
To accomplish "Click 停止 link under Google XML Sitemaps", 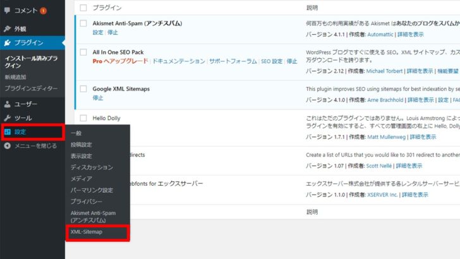I will (98, 98).
